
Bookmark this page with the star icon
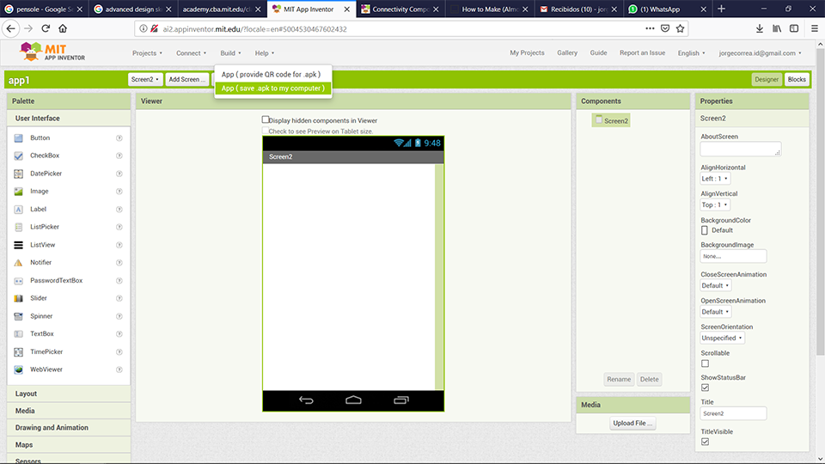click(681, 28)
